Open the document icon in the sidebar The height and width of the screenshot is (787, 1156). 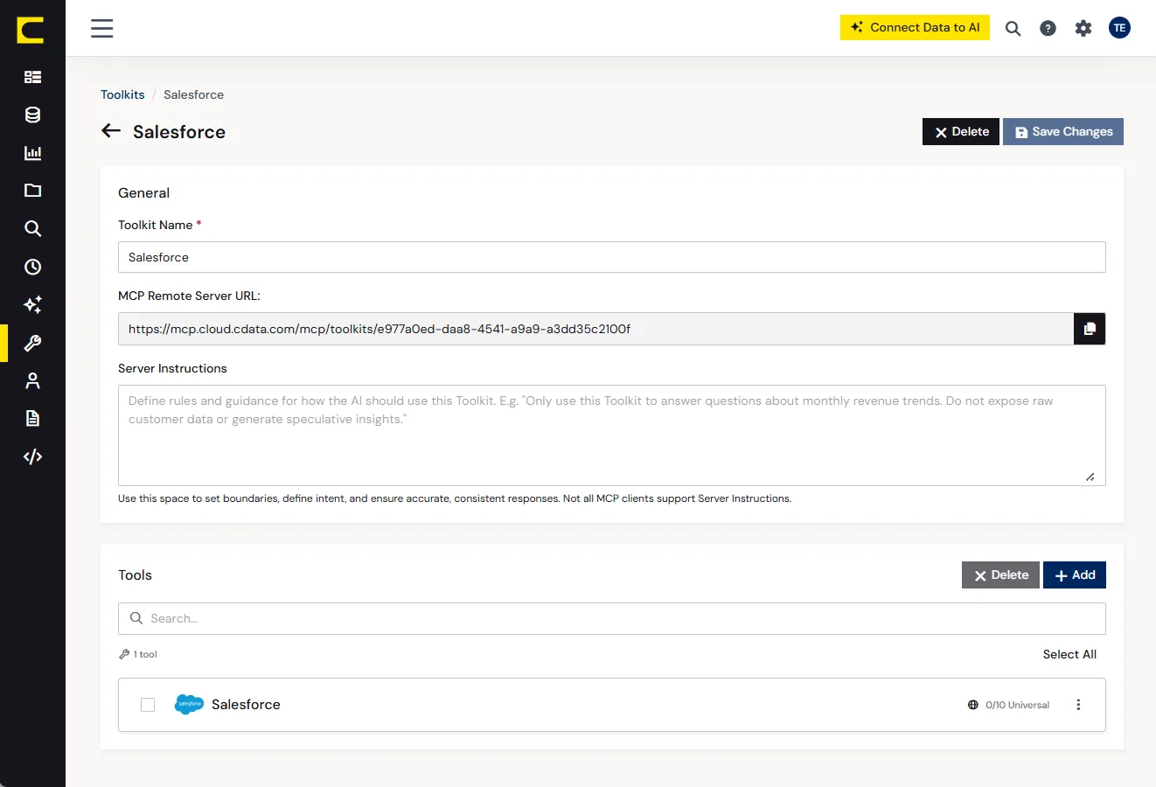pos(32,418)
